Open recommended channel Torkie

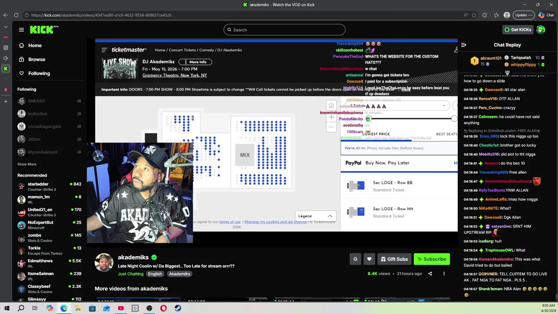[x=49, y=250]
